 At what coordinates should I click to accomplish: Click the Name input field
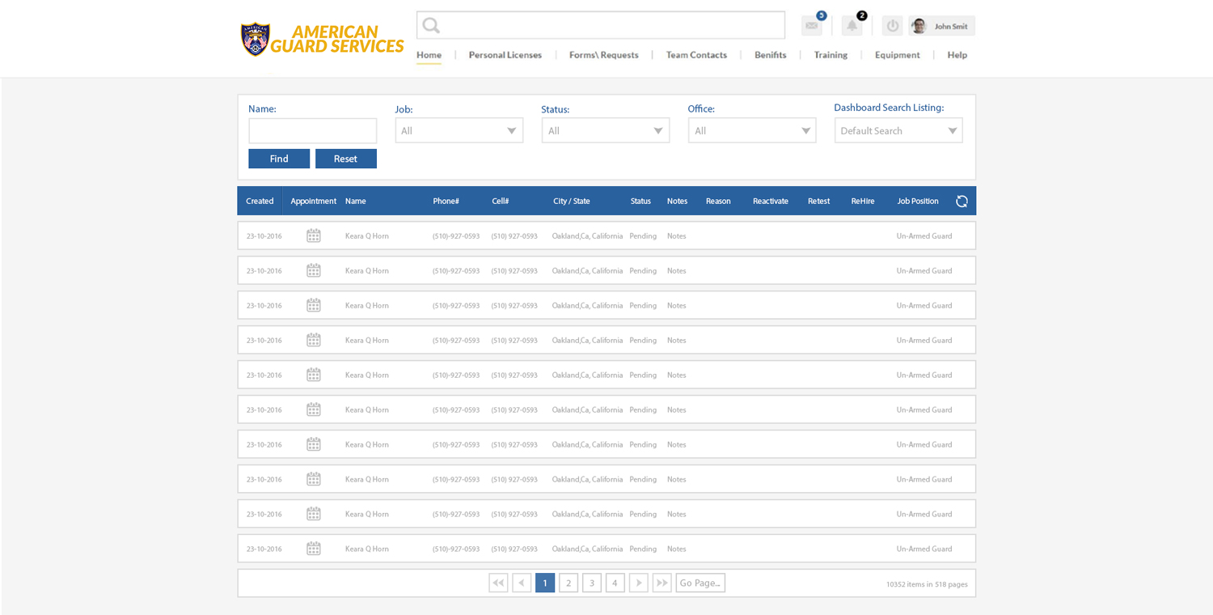312,131
